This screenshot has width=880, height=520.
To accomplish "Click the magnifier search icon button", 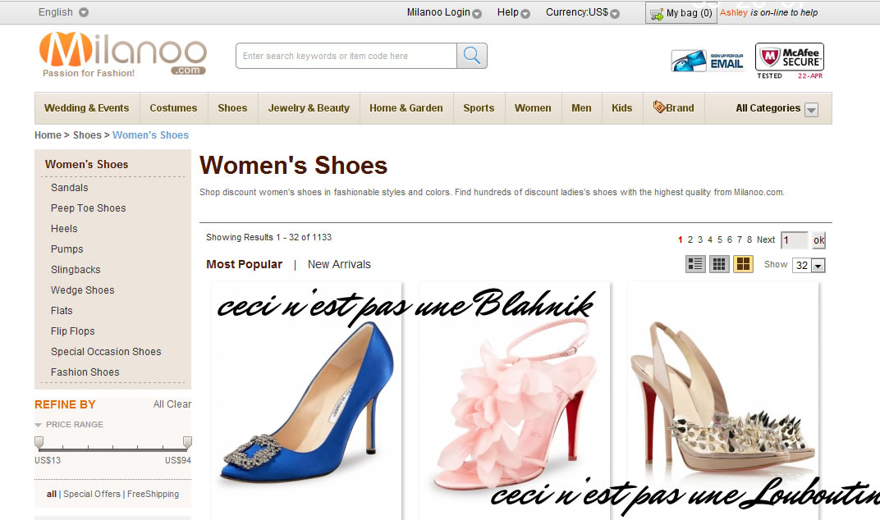I will point(471,56).
